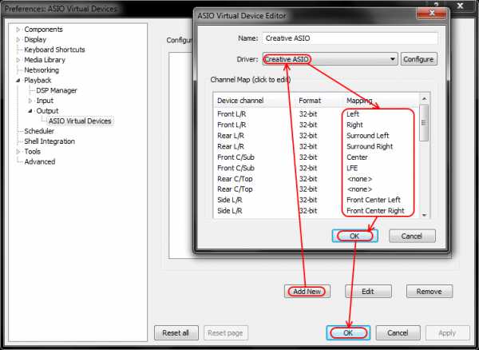Expand the Display tree node
The height and width of the screenshot is (350, 479).
[x=18, y=40]
